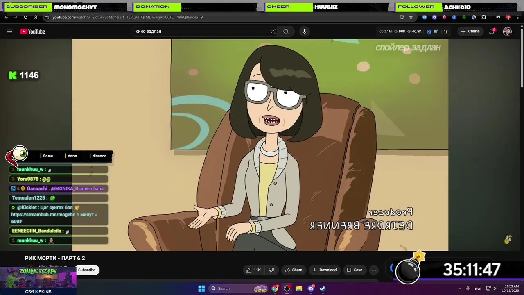This screenshot has height=295, width=524.
Task: Click the trophy icon in stats bar
Action: click(446, 32)
